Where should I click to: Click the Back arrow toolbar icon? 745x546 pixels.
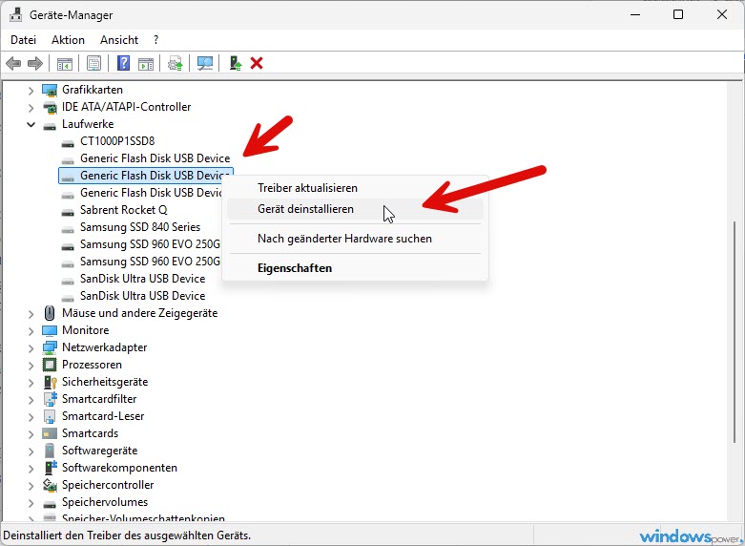pyautogui.click(x=13, y=63)
